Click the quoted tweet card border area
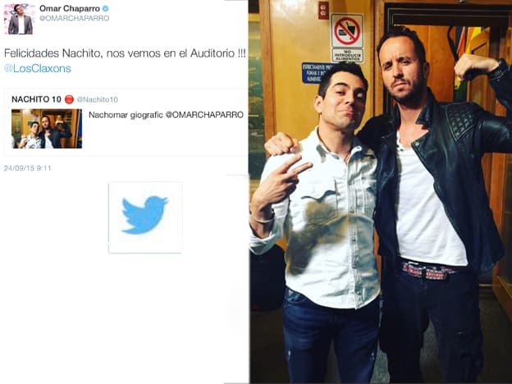 coord(126,122)
